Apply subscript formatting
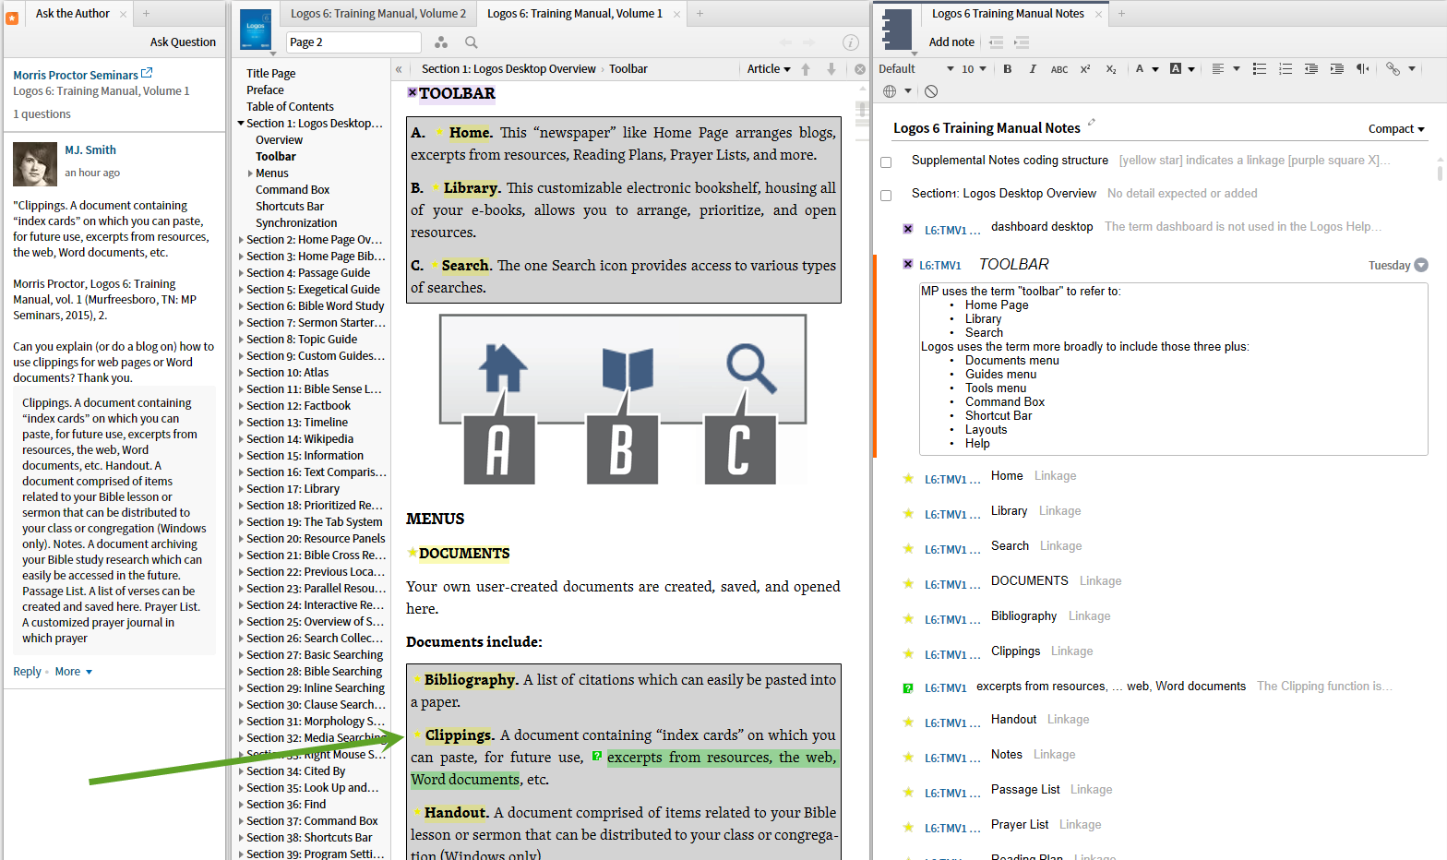The width and height of the screenshot is (1447, 860). coord(1111,69)
